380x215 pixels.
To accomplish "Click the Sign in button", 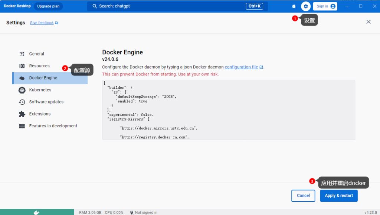I will [x=325, y=6].
